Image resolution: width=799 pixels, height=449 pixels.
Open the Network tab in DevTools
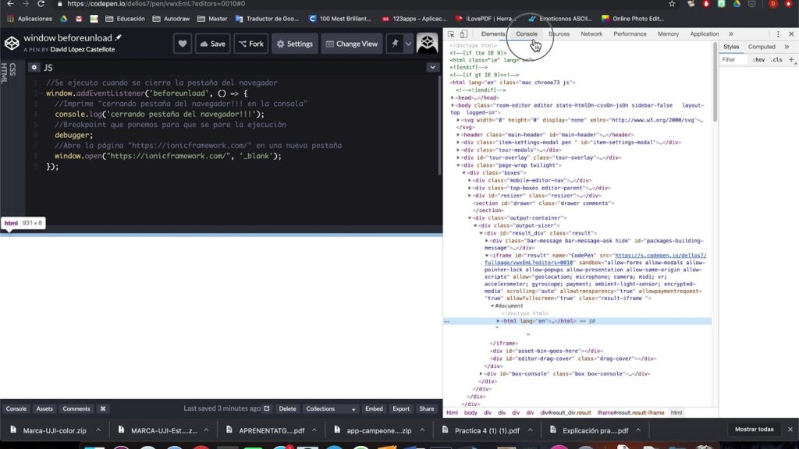click(591, 34)
